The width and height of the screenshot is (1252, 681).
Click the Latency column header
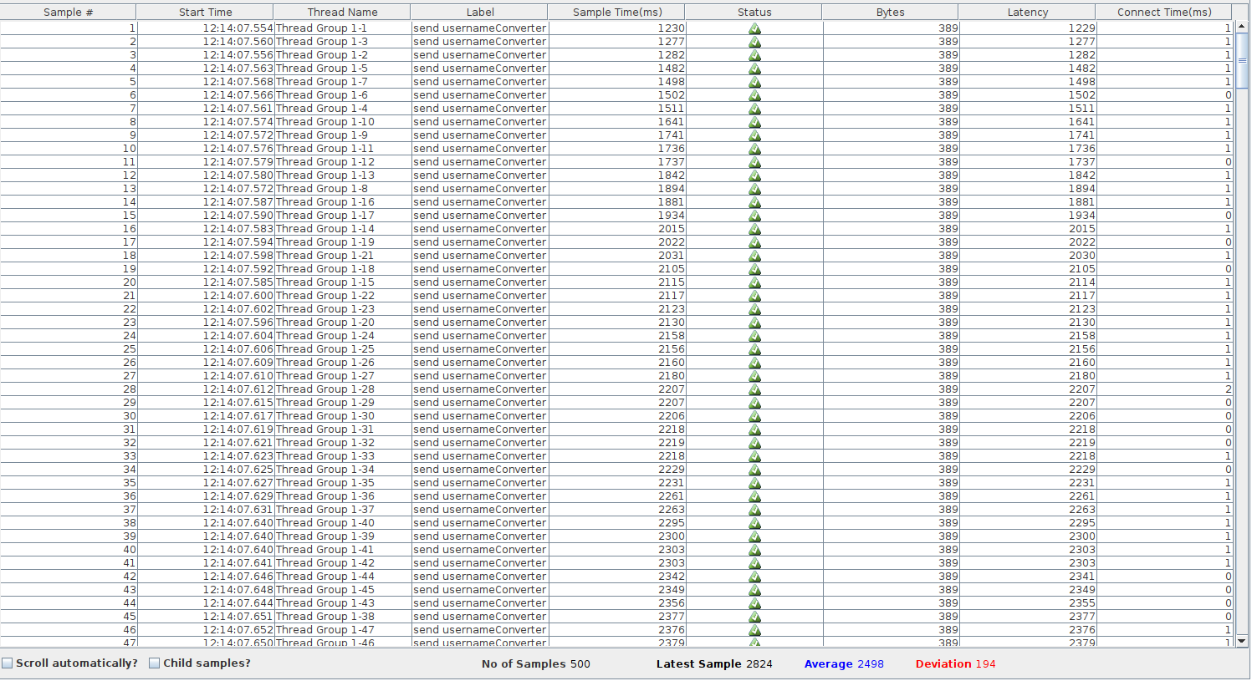point(1027,12)
